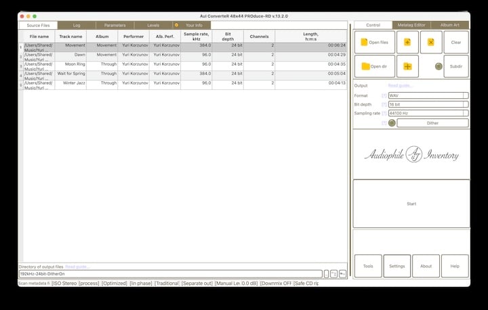
Task: Click the [Optimized] status bar entry
Action: 115,283
